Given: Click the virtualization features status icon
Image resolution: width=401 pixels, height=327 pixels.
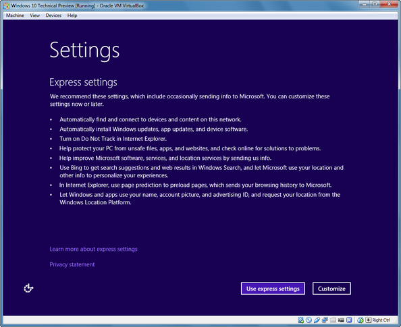Looking at the screenshot, I should [x=349, y=320].
